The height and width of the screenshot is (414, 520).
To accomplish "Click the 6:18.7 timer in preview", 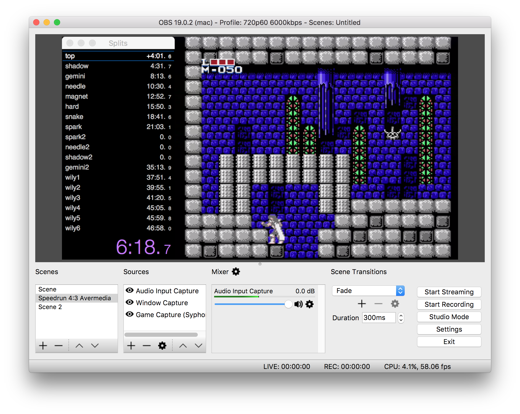I will tap(143, 247).
